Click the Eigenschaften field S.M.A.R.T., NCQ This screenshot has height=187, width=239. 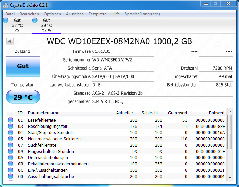(163, 101)
